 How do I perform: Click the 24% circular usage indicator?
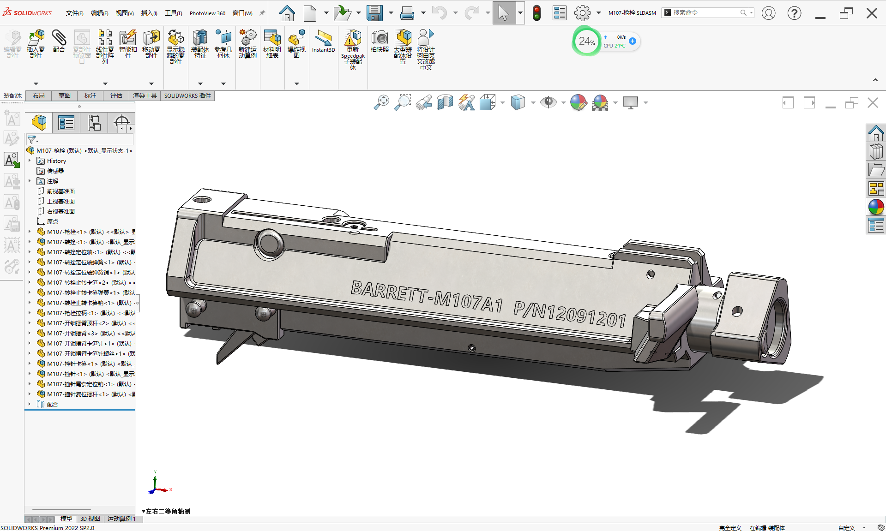coord(587,41)
